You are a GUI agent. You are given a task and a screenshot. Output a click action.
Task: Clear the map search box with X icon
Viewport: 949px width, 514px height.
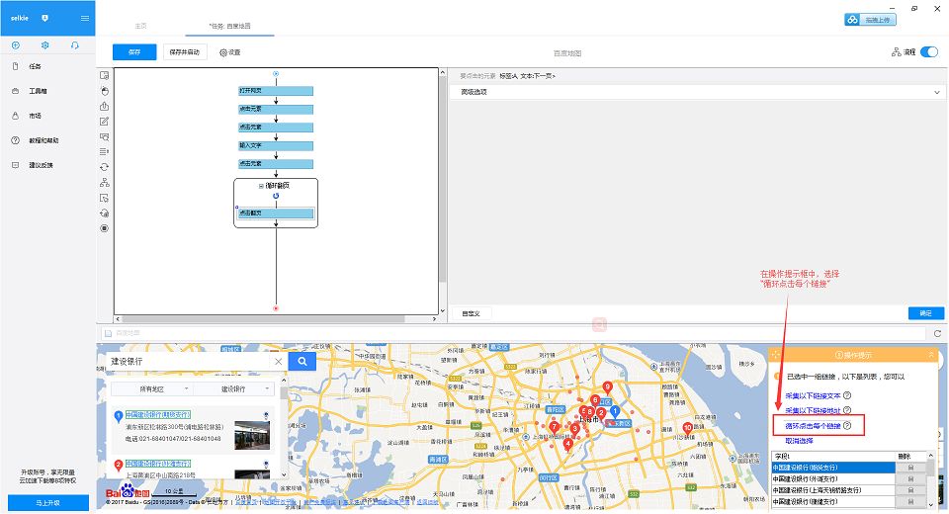279,362
